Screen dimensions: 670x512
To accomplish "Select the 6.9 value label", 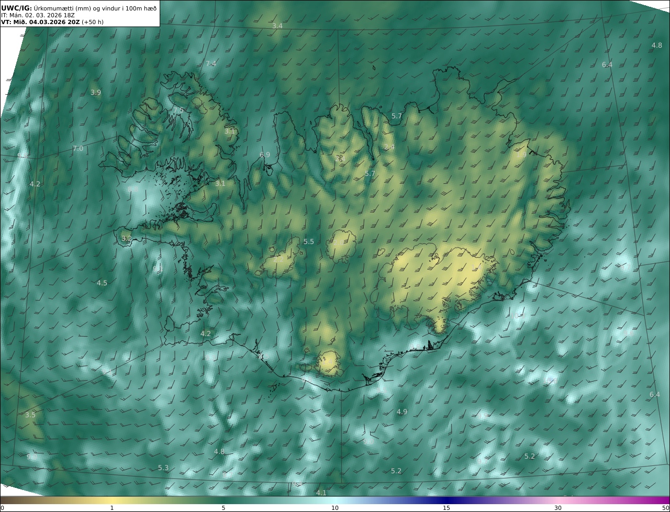I will [x=265, y=155].
